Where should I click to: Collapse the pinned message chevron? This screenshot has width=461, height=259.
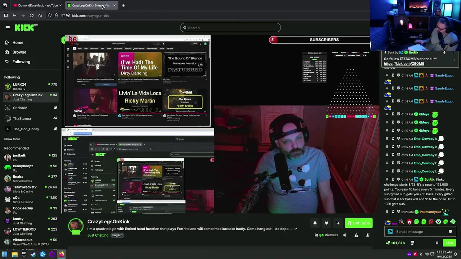click(x=454, y=60)
